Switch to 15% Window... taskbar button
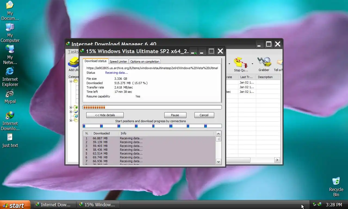Image resolution: width=348 pixels, height=209 pixels. pyautogui.click(x=98, y=205)
